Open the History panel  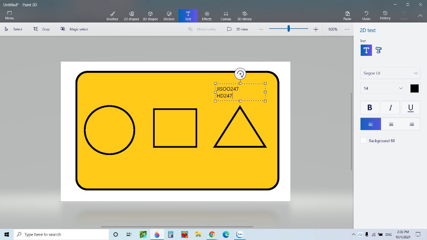[x=385, y=15]
